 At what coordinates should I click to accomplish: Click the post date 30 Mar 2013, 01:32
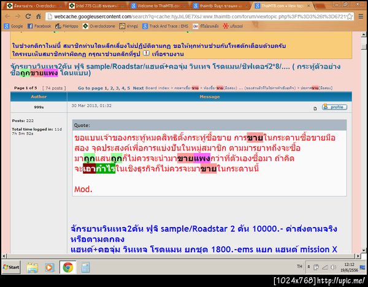91,106
